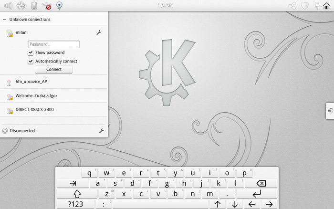The width and height of the screenshot is (334, 209).
Task: Go to the home screen icon
Action: [x=326, y=6]
